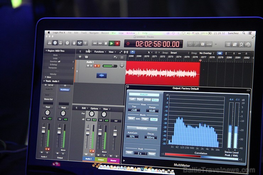
Task: Select Mono in the MultiMeter analyzer
Action: tap(155, 100)
